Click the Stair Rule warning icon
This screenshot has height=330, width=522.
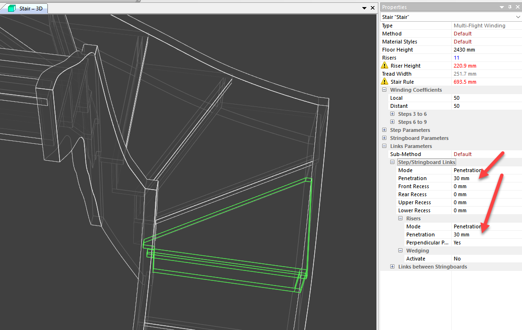pyautogui.click(x=385, y=82)
